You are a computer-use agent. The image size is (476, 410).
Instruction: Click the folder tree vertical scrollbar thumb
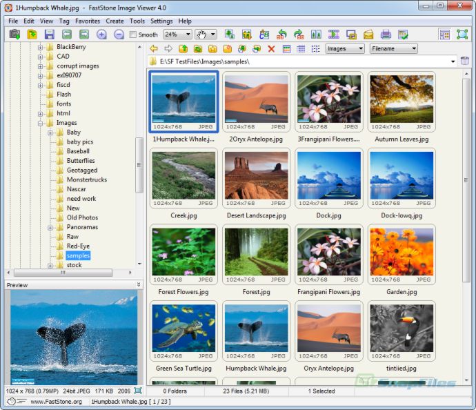point(139,165)
